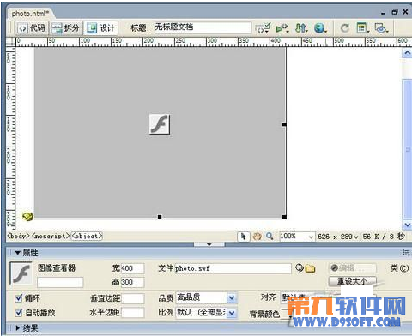
Task: Click the browse folder icon for file
Action: (x=310, y=268)
